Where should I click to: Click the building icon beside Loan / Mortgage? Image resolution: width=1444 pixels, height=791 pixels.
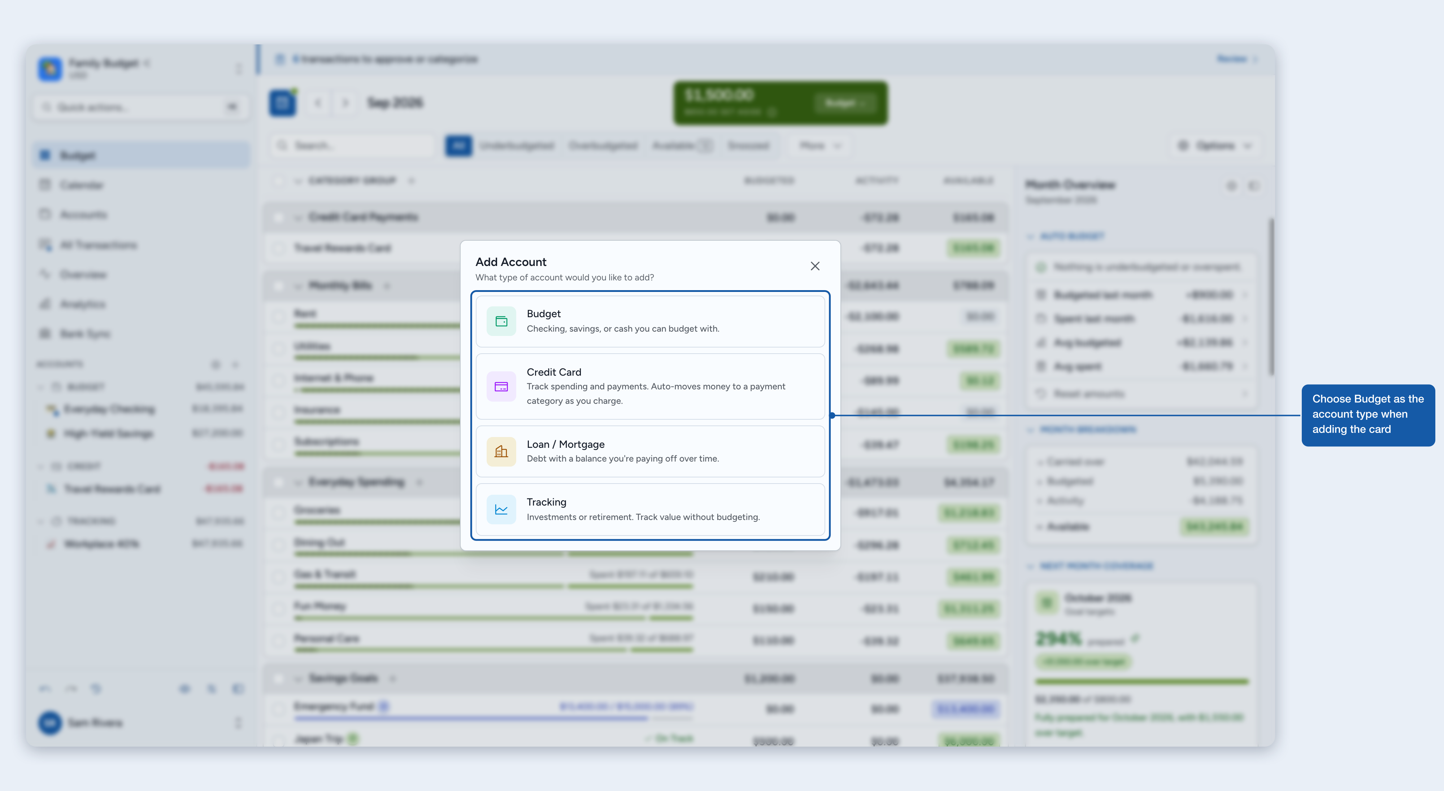(x=501, y=451)
